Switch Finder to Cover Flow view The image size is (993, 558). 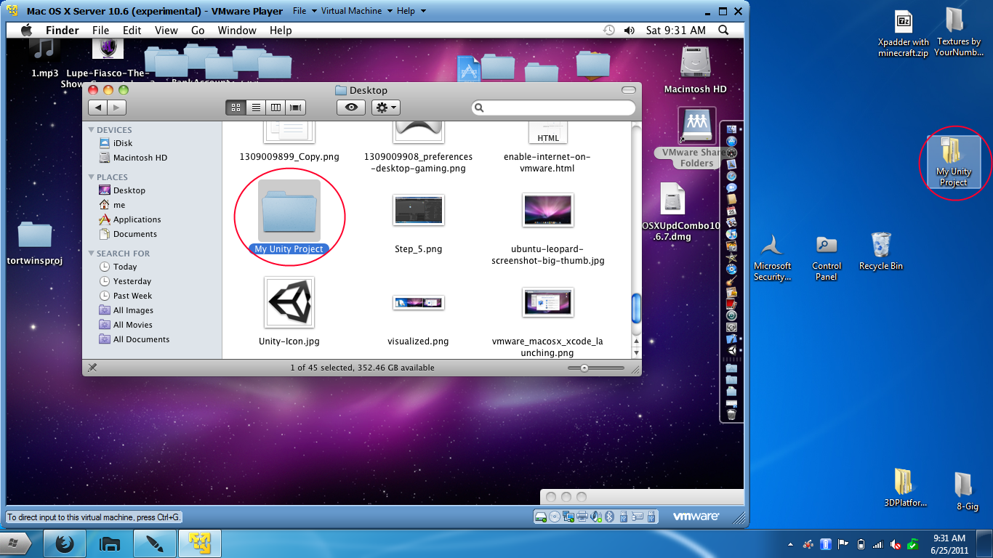(x=295, y=108)
